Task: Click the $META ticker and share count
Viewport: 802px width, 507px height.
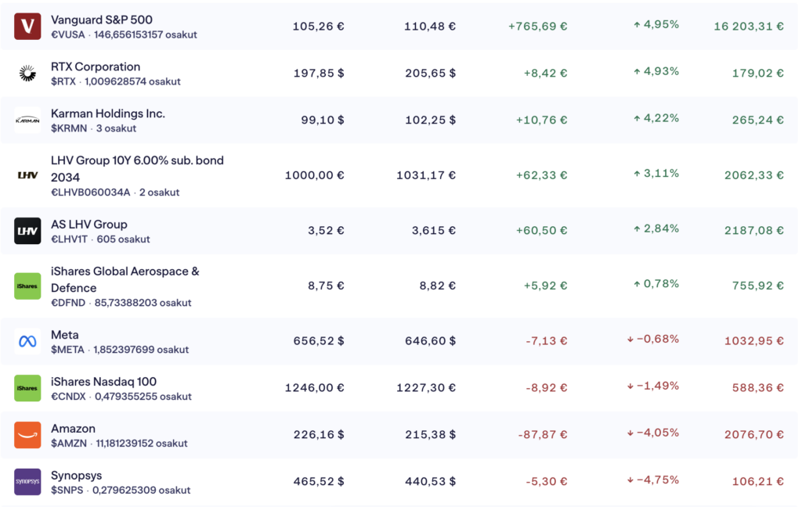Action: 120,350
